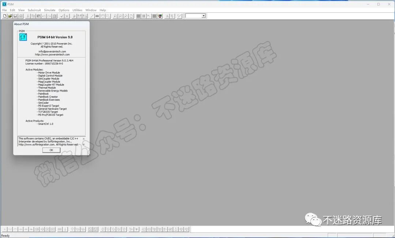Click the license text scroll-up arrow

(x=84, y=139)
